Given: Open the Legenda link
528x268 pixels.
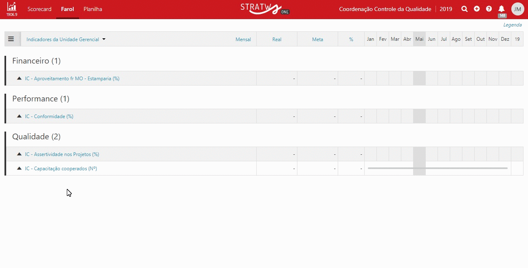Looking at the screenshot, I should (513, 25).
